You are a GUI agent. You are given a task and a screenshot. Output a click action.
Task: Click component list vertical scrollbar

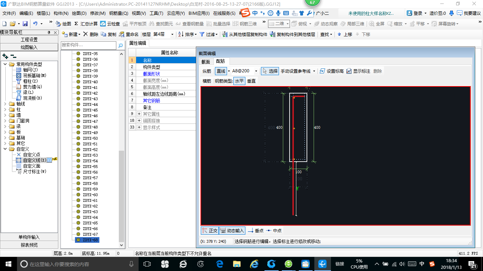point(122,196)
